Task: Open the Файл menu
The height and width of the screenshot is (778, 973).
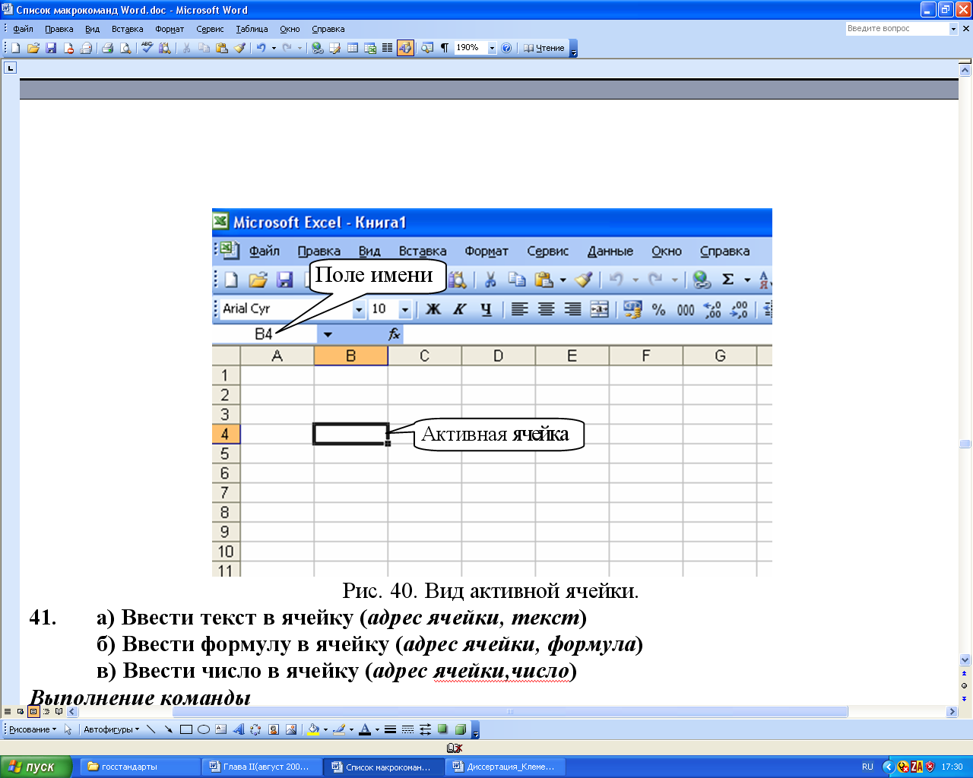Action: pos(23,29)
